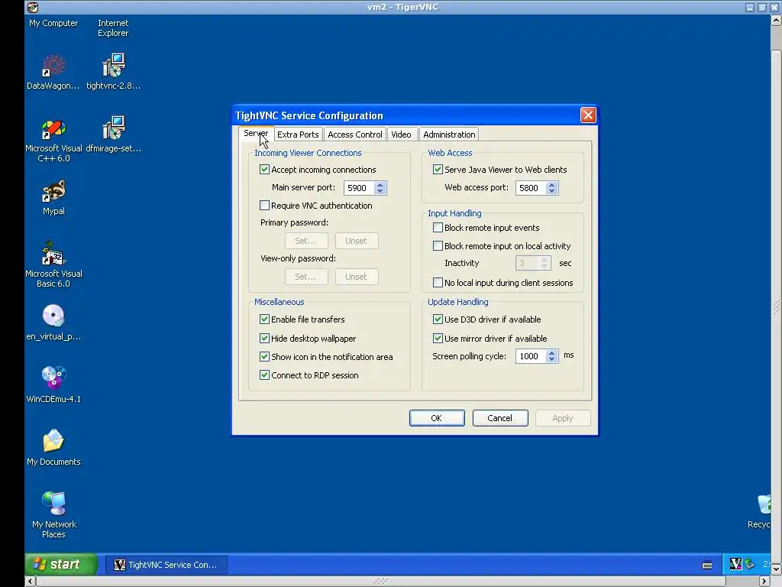Switch to the Access Control tab
The width and height of the screenshot is (782, 587).
354,135
